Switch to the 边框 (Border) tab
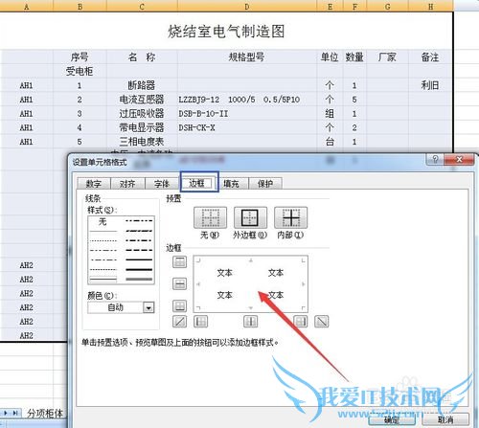Screen dimensions: 479x428 coord(197,183)
